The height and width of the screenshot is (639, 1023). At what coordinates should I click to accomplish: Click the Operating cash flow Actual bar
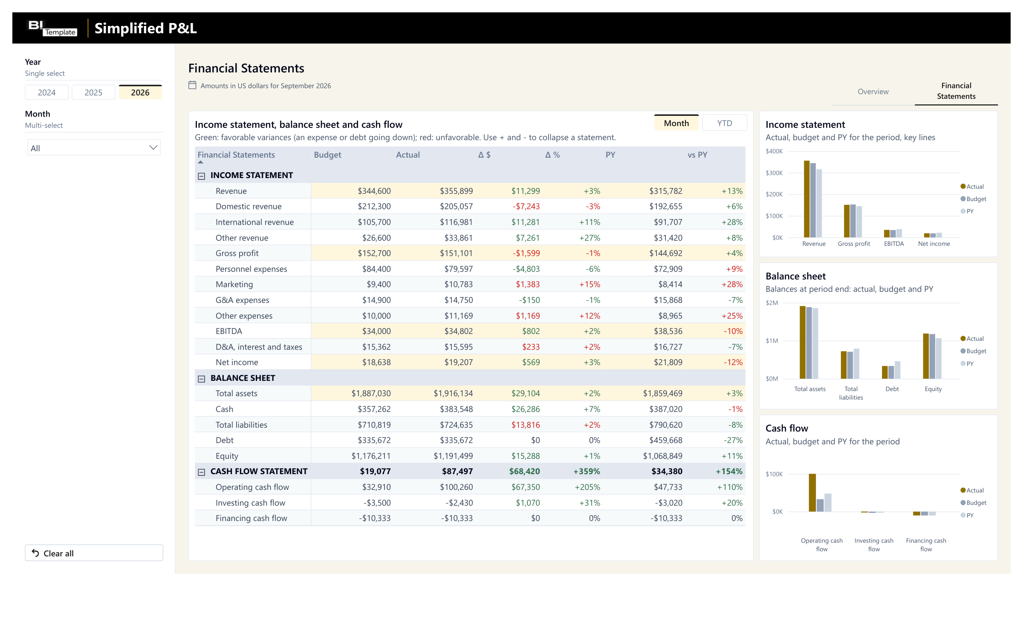coord(812,492)
